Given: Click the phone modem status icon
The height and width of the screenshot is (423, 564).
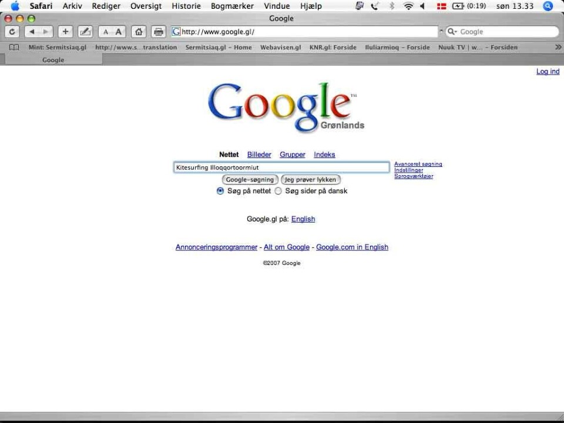Looking at the screenshot, I should [375, 6].
